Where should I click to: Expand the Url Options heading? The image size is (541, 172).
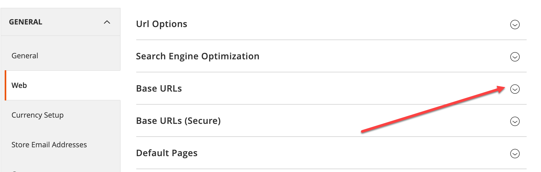pyautogui.click(x=162, y=24)
